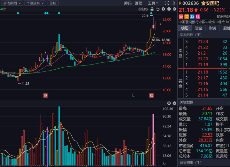Screen dimensions: 230x167
Task: Open main chart settings gear
Action: coord(174,9)
